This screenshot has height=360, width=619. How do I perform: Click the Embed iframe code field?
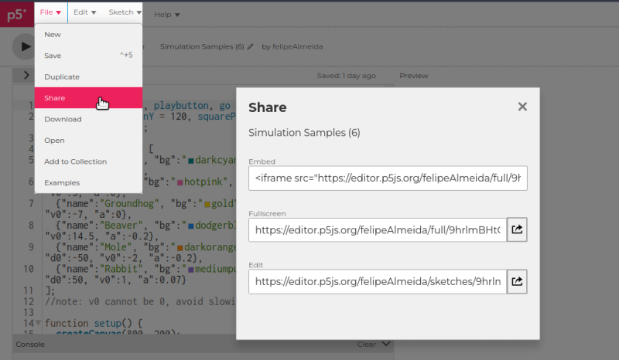pyautogui.click(x=388, y=178)
